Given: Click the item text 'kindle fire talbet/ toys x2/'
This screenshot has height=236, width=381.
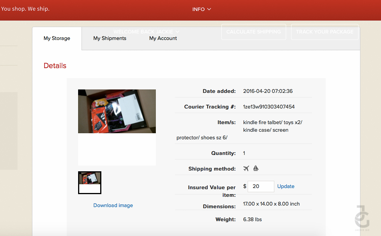Looking at the screenshot, I should (x=273, y=122).
